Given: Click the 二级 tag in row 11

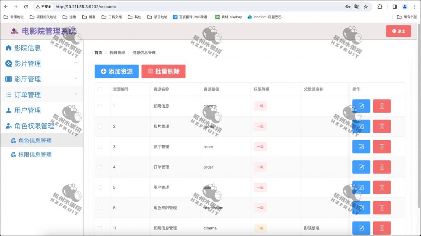Looking at the screenshot, I should [260, 228].
